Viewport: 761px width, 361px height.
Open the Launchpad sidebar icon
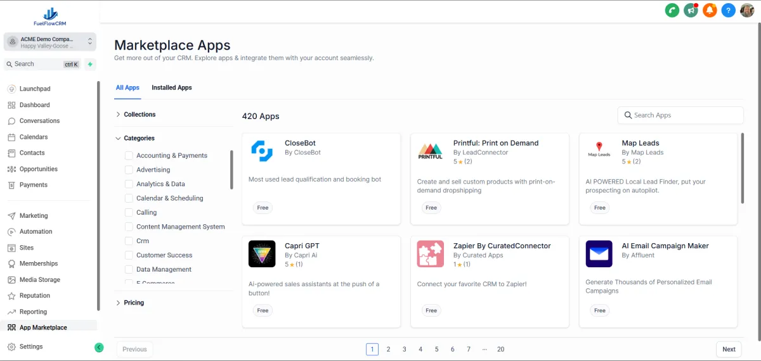pyautogui.click(x=11, y=89)
